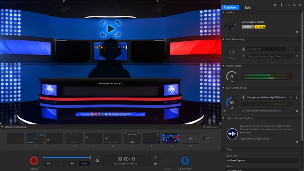The width and height of the screenshot is (304, 171).
Task: Click the Elgato Sound Capture waveform icon
Action: [x=232, y=133]
